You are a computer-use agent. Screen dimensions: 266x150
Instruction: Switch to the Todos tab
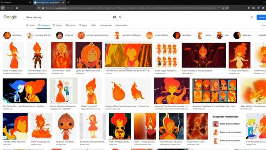(30, 25)
